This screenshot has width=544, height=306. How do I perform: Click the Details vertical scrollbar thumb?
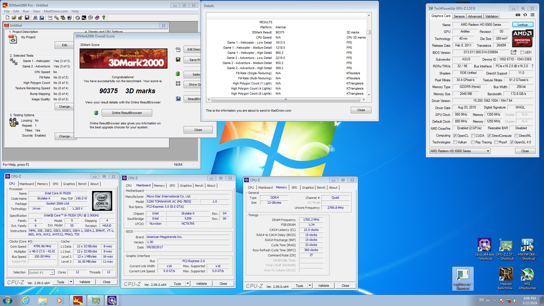click(x=369, y=32)
